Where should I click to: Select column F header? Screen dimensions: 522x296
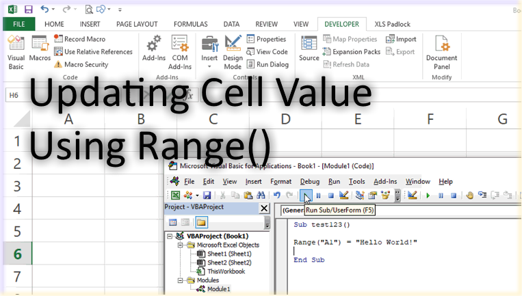(430, 119)
